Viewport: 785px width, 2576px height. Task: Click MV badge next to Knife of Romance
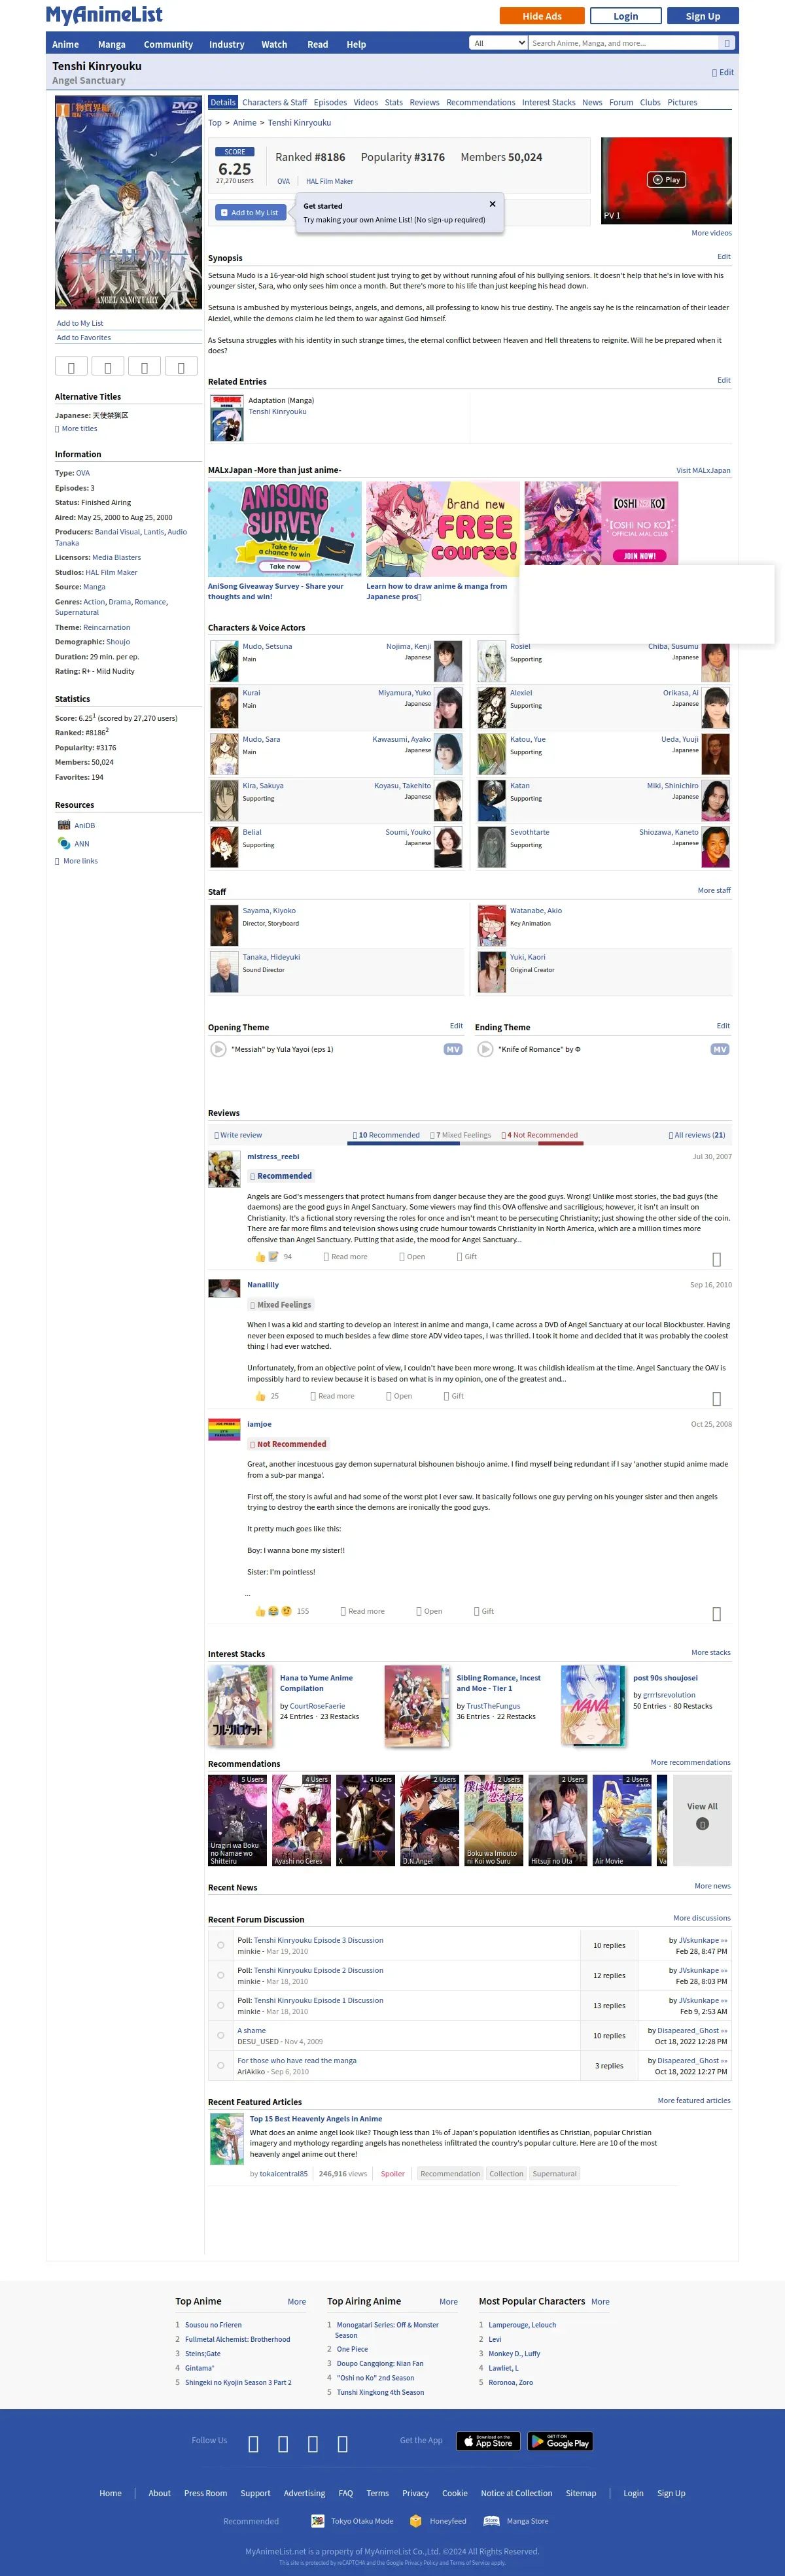coord(720,1049)
